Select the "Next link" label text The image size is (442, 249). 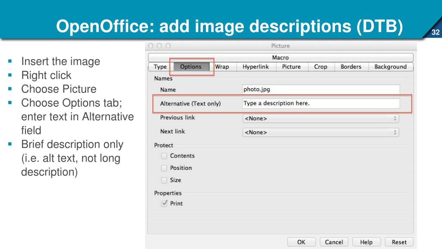172,131
